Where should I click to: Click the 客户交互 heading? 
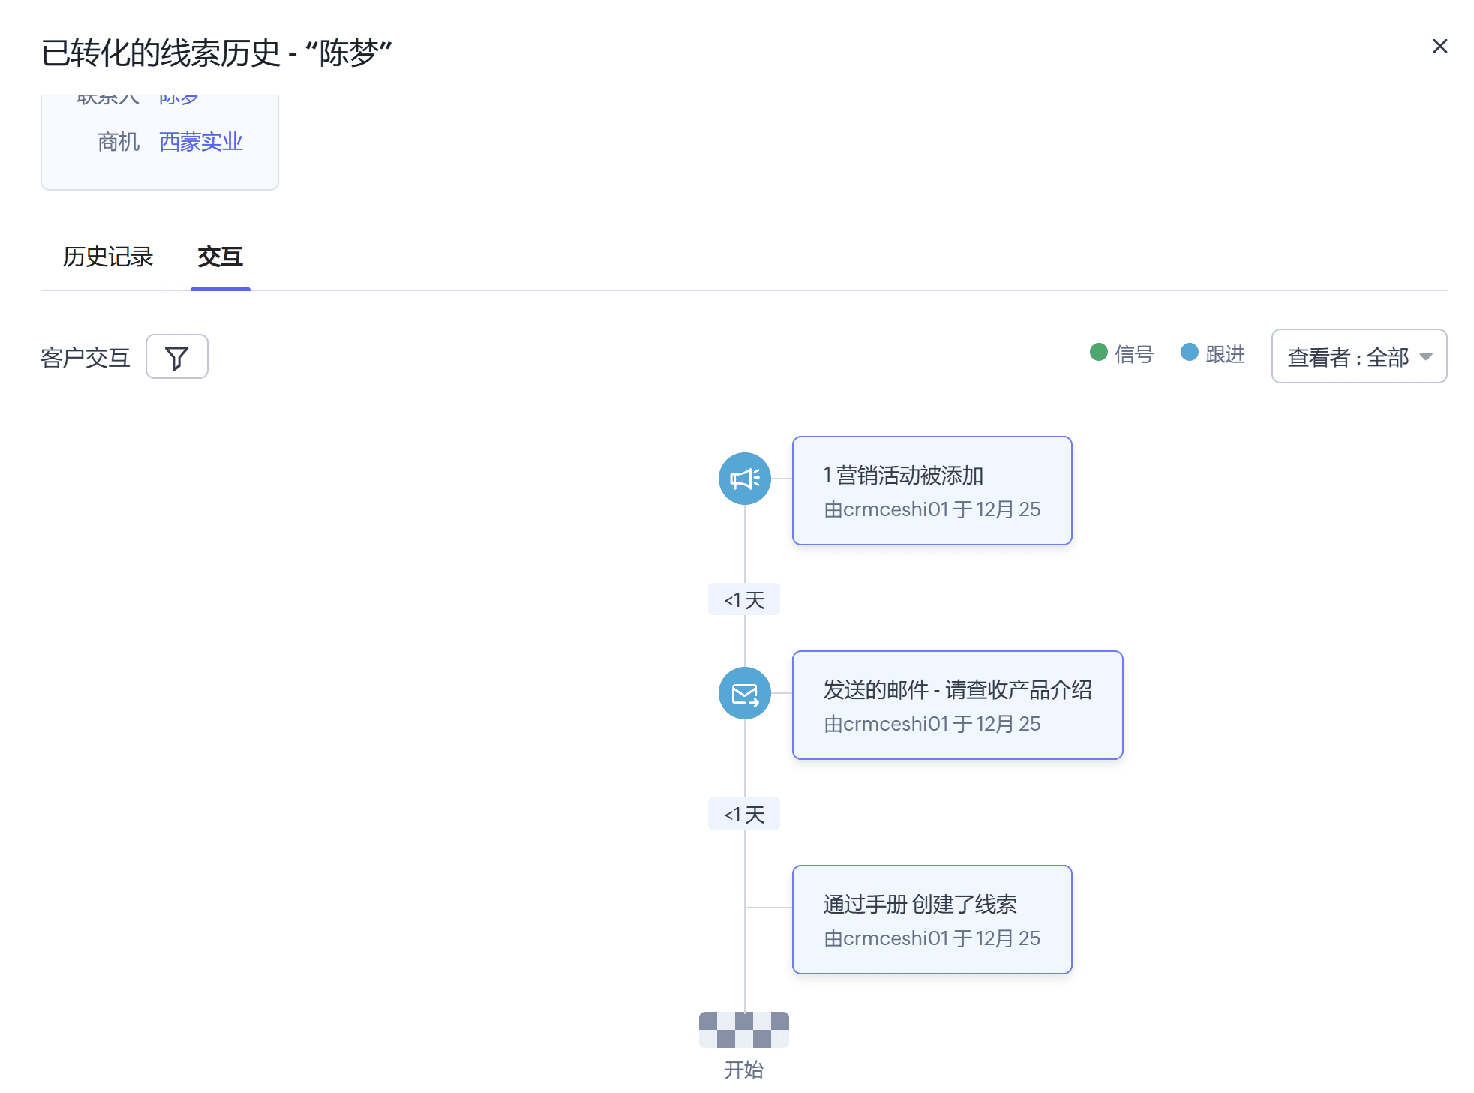[85, 357]
